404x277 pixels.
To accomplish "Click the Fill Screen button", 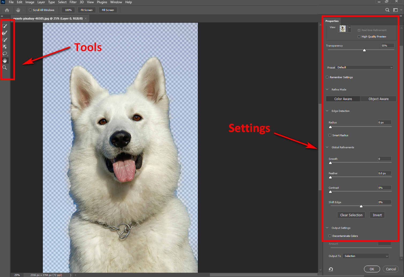I will [x=108, y=10].
